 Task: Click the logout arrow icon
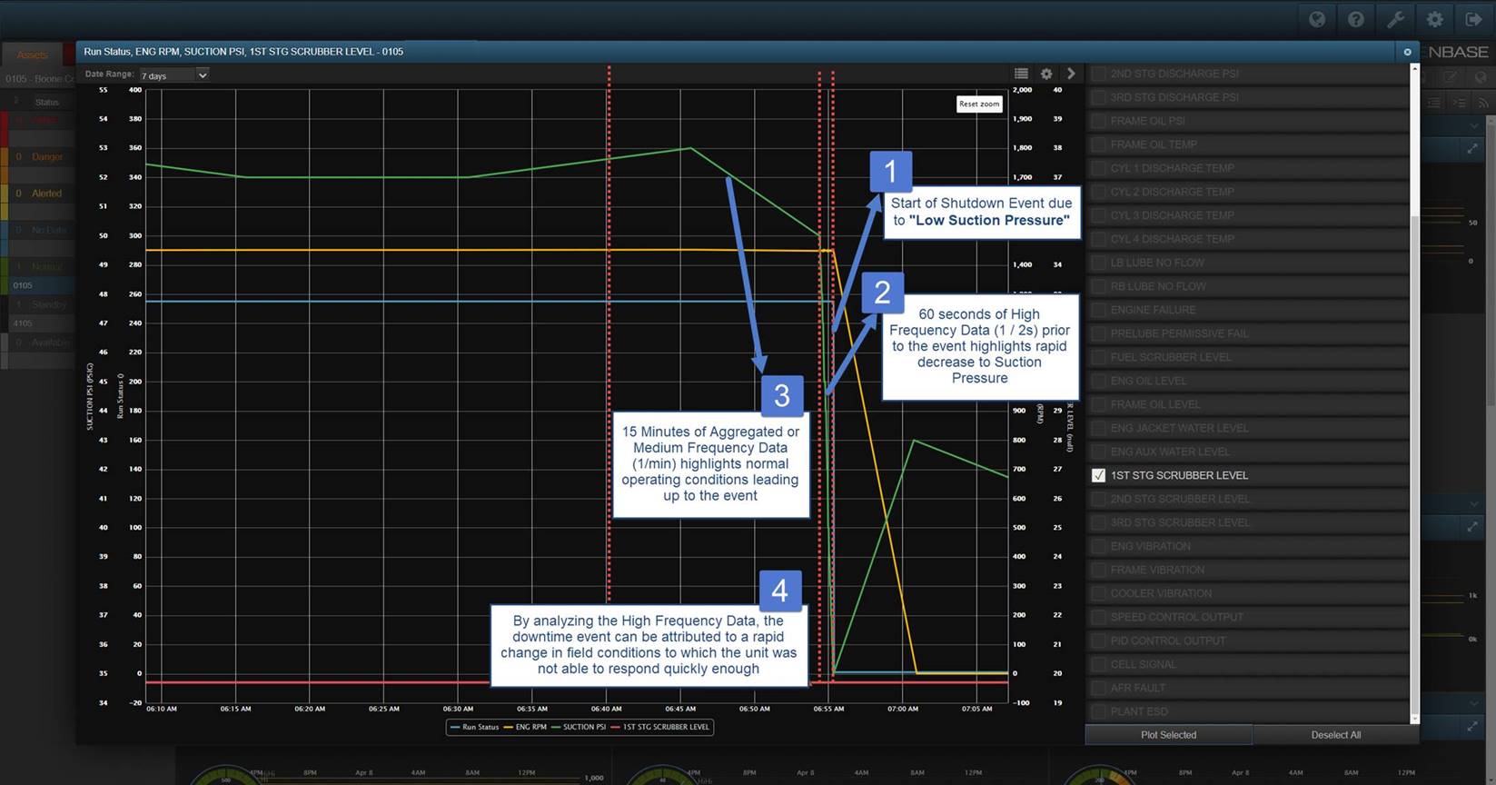[x=1473, y=19]
